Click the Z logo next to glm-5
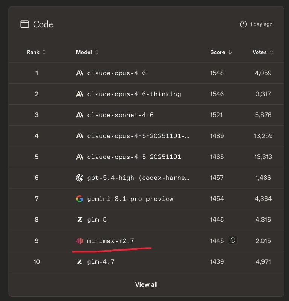The width and height of the screenshot is (289, 301). [x=80, y=220]
